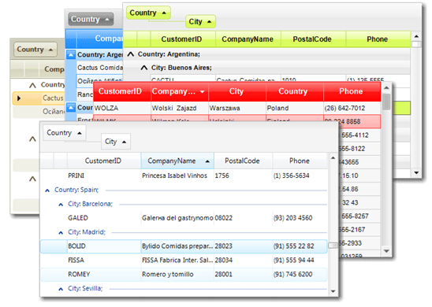Select GALED customer ID cell
This screenshot has width=432, height=307.
(104, 218)
